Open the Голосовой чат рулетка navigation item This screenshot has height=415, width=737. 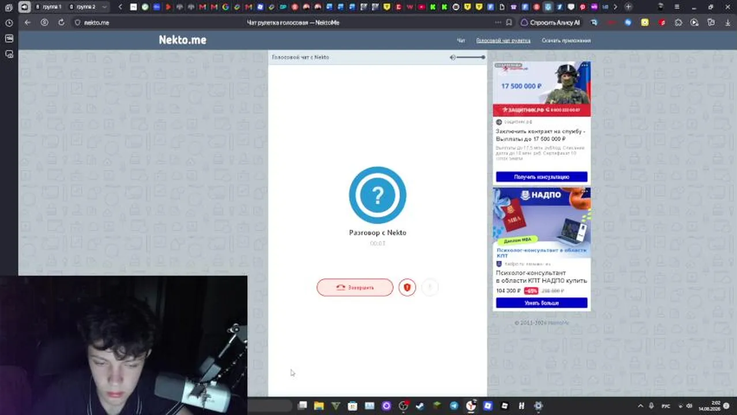point(503,40)
